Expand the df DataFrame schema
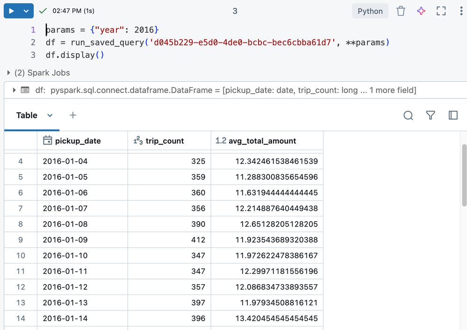467x330 pixels. (14, 90)
